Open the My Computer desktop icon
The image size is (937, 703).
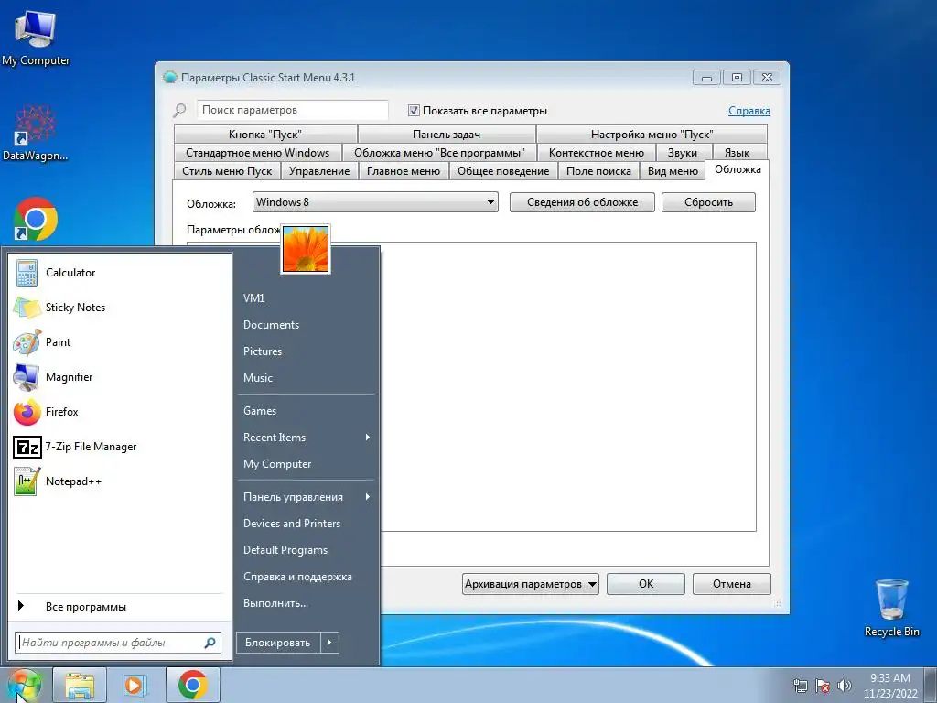(x=36, y=38)
